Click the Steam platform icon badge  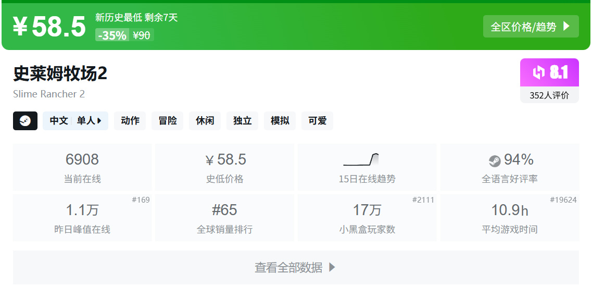[25, 121]
